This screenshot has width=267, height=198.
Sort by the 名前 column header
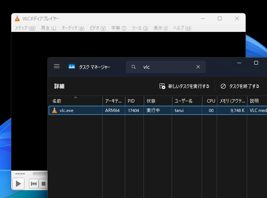75,101
